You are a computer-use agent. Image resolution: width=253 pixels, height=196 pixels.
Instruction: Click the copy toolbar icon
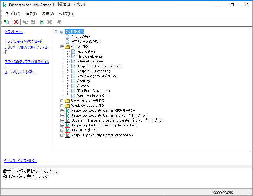pos(26,22)
